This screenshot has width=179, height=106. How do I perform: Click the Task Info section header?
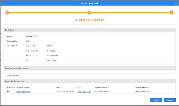89,30
